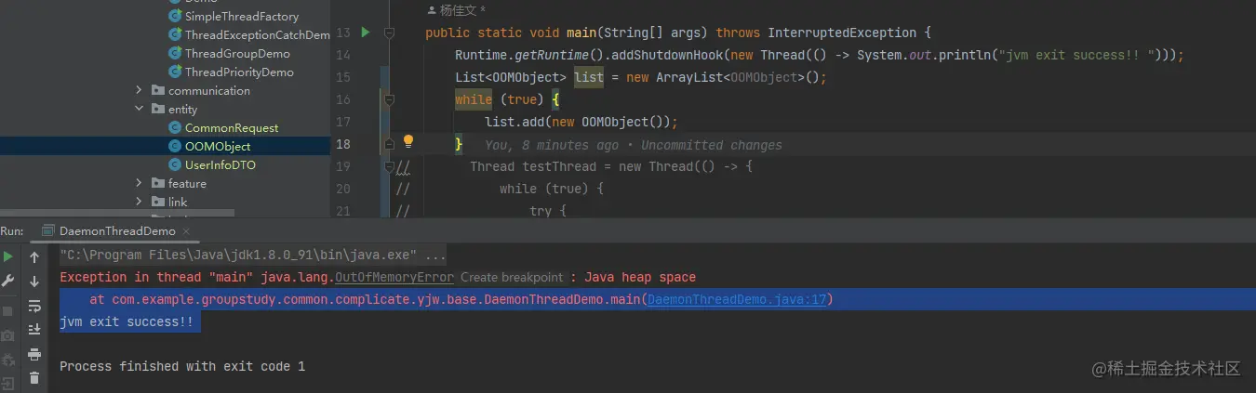The height and width of the screenshot is (393, 1256).
Task: Open ThreadGroupDemo class
Action: (237, 53)
